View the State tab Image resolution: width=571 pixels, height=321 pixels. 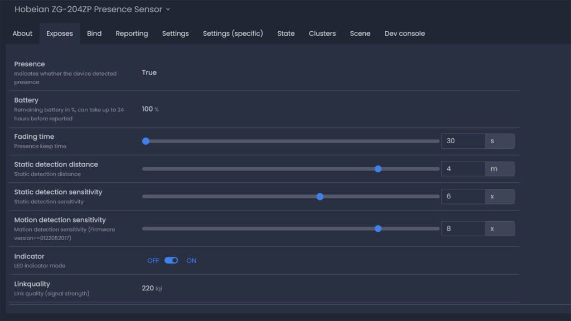pos(285,33)
